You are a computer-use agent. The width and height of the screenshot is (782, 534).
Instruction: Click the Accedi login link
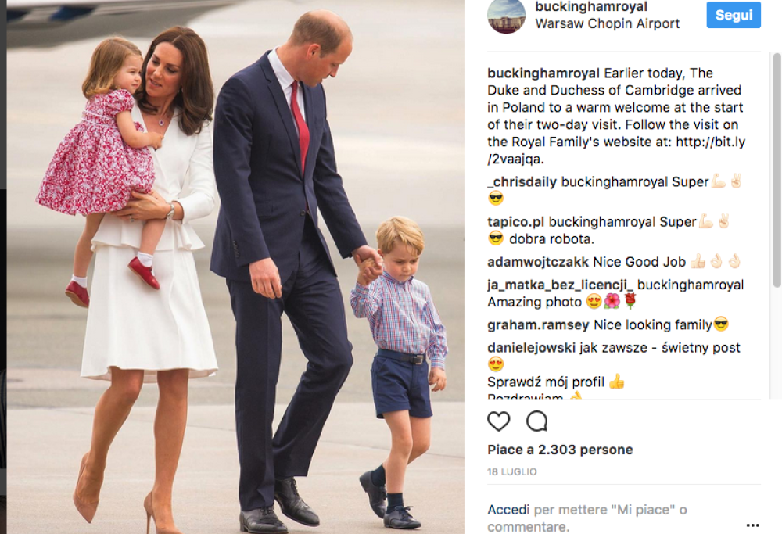pyautogui.click(x=508, y=510)
